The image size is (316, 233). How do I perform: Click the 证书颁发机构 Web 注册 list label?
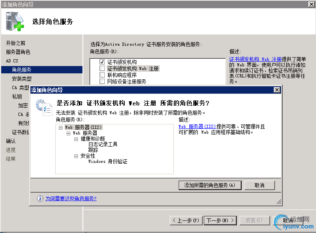tap(133, 68)
